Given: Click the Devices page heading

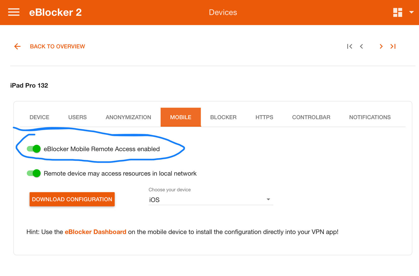Looking at the screenshot, I should (223, 12).
